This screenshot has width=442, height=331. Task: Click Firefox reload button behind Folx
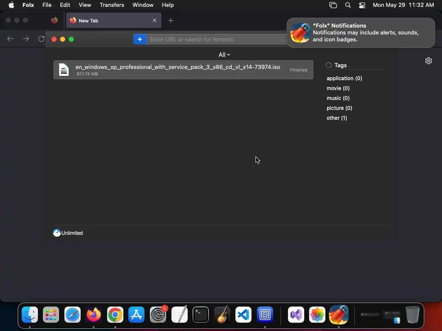coord(41,38)
